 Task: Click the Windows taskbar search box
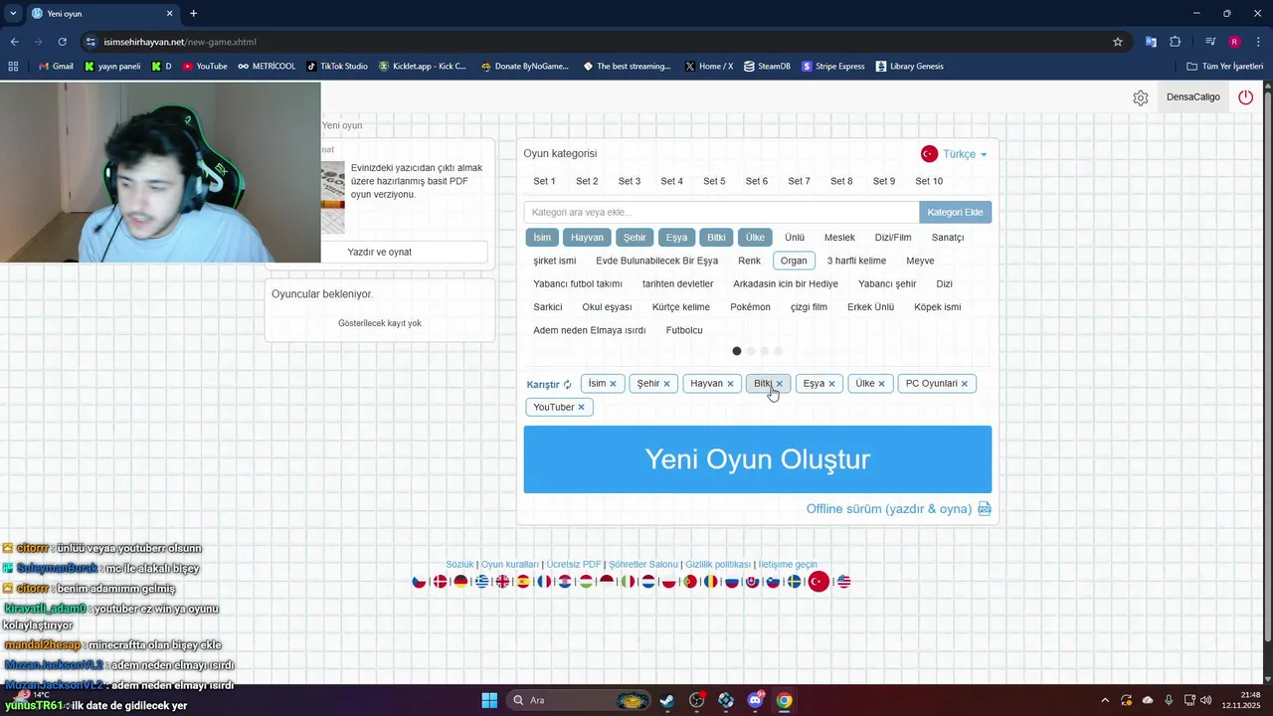(579, 700)
